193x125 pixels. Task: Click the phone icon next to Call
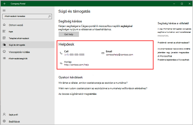point(61,53)
